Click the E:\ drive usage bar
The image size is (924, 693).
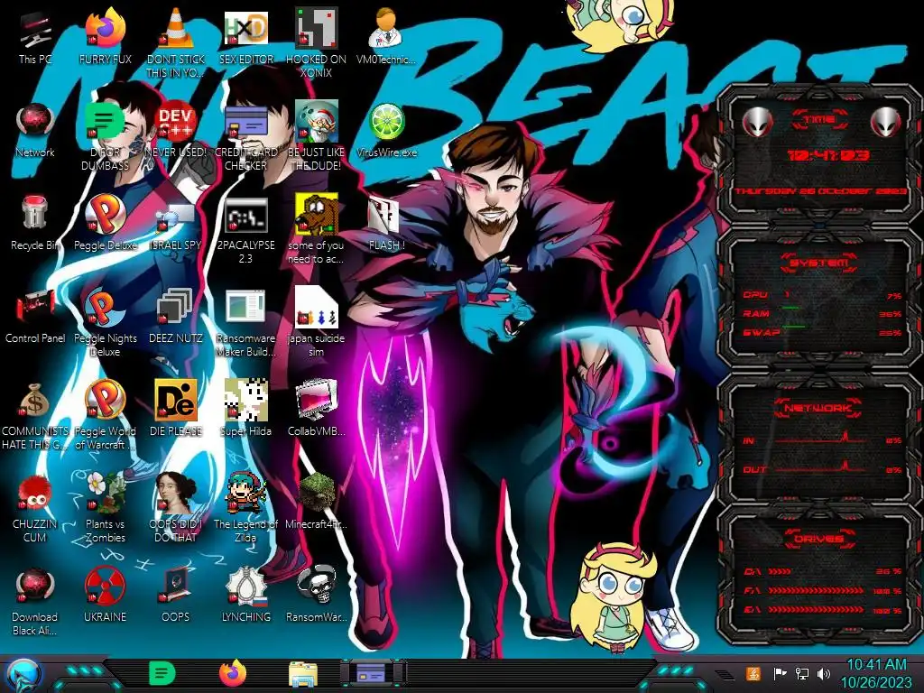(822, 610)
